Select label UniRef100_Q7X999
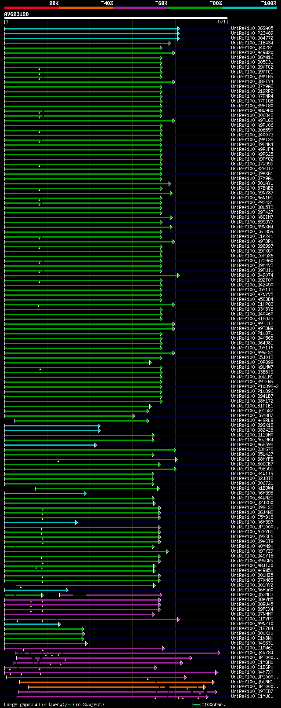281x708 pixels. (x=252, y=164)
